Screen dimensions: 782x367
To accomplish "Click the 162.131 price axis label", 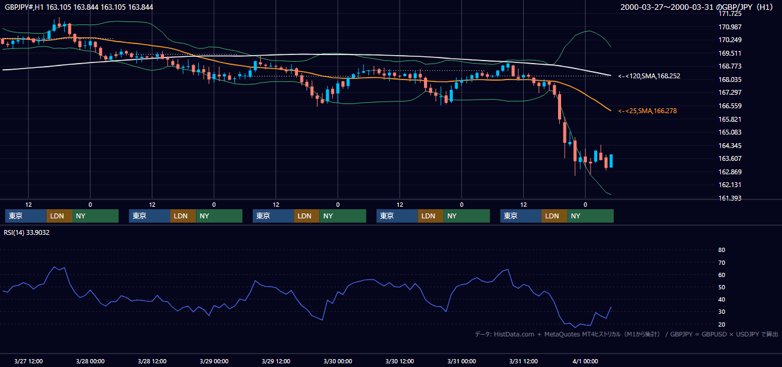I will pyautogui.click(x=730, y=185).
